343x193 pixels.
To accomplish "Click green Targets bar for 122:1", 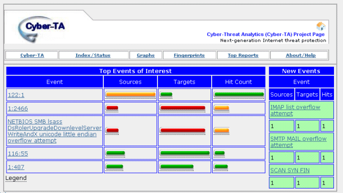I will point(166,94).
